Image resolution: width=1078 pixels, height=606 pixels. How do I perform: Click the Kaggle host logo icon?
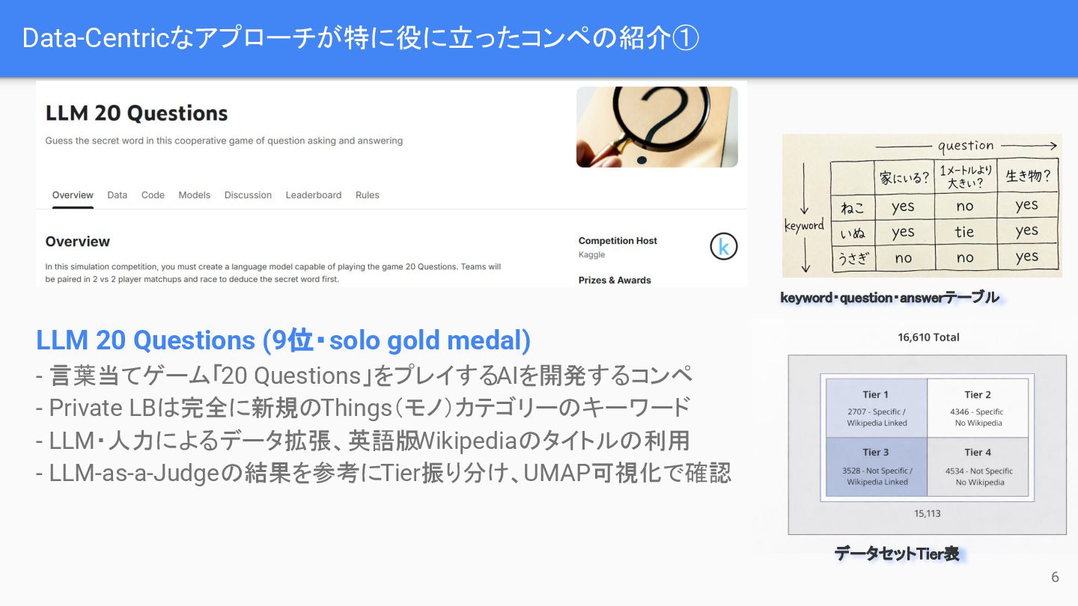tap(723, 246)
